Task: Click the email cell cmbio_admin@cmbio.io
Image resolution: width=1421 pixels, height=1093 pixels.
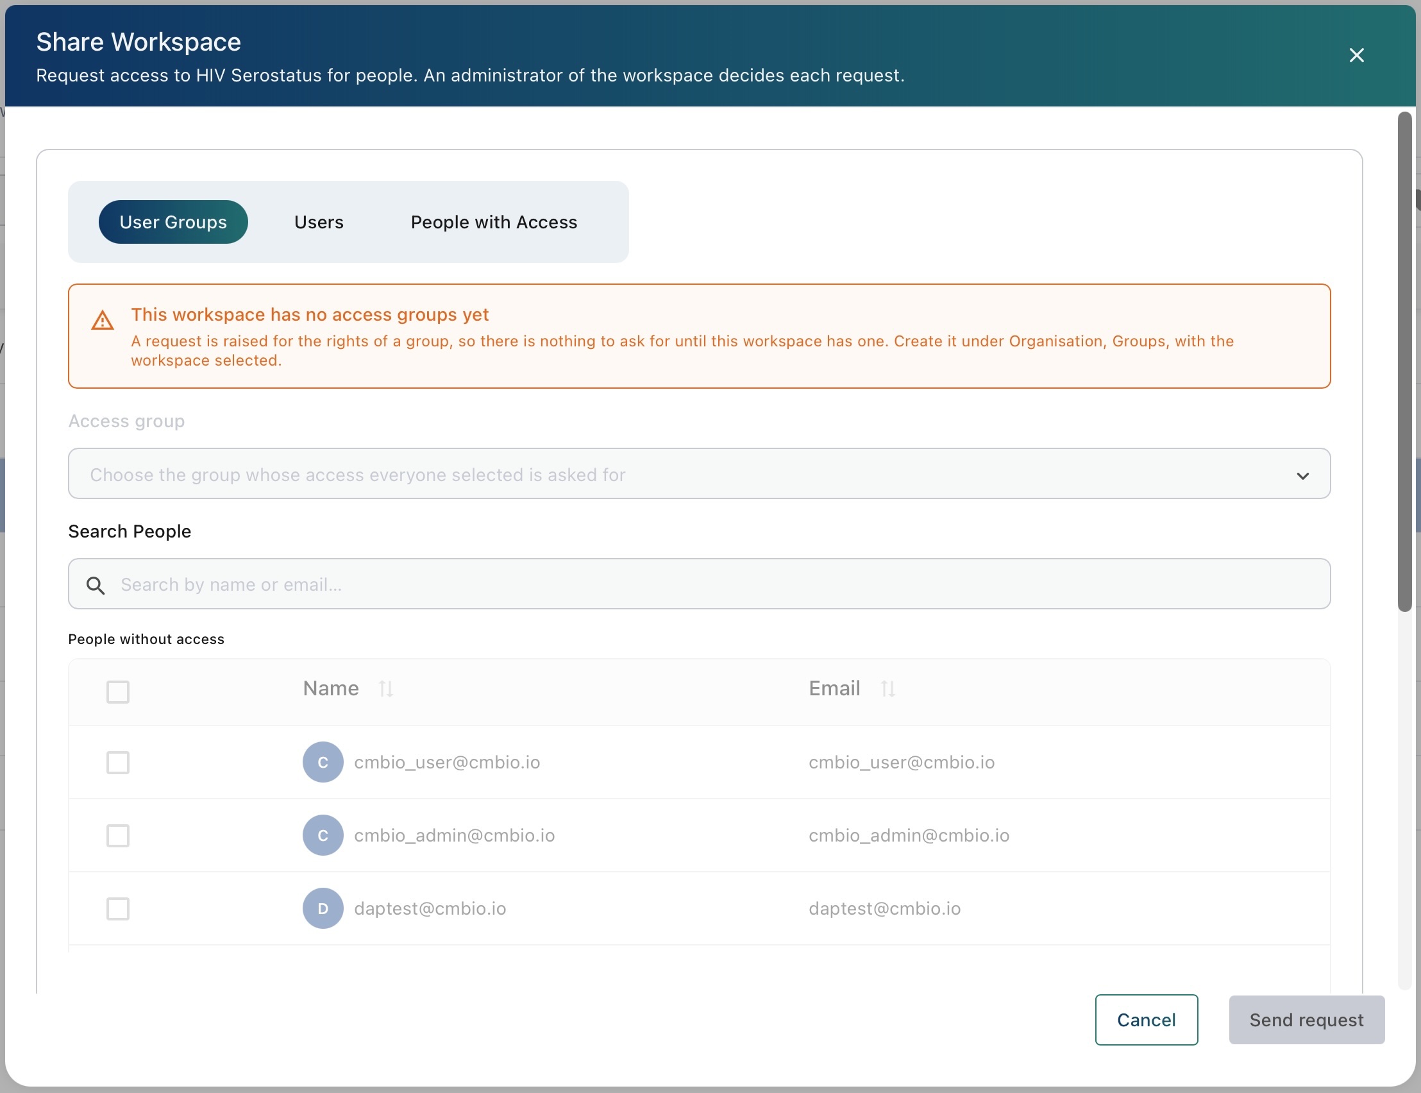Action: pos(909,835)
